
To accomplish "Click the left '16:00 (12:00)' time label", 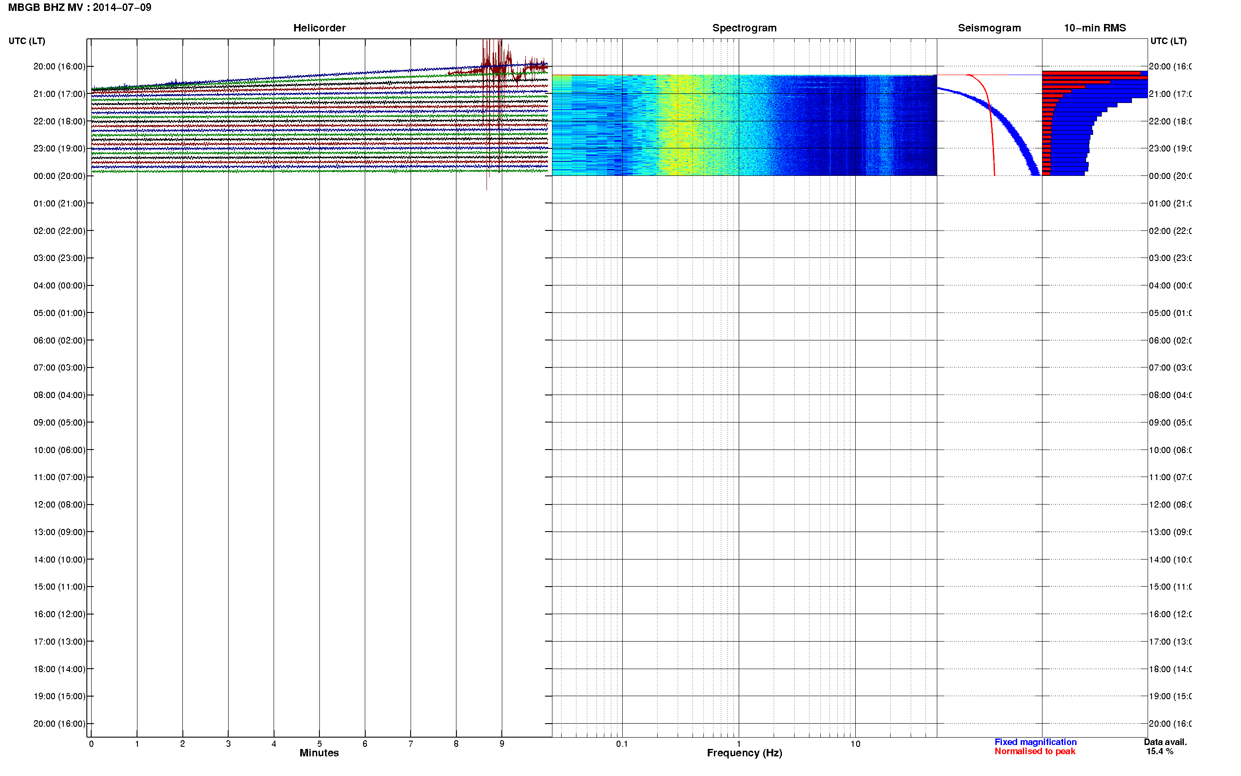I will point(59,614).
